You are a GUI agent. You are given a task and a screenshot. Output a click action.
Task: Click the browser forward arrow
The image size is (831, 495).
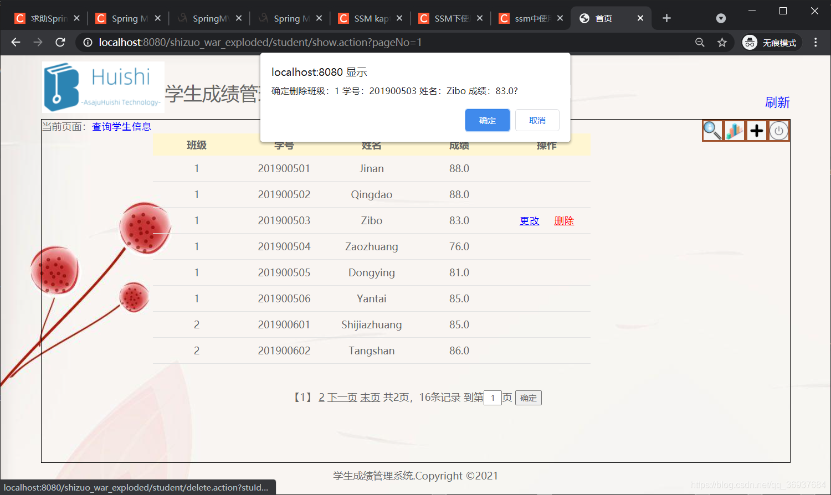(x=38, y=42)
